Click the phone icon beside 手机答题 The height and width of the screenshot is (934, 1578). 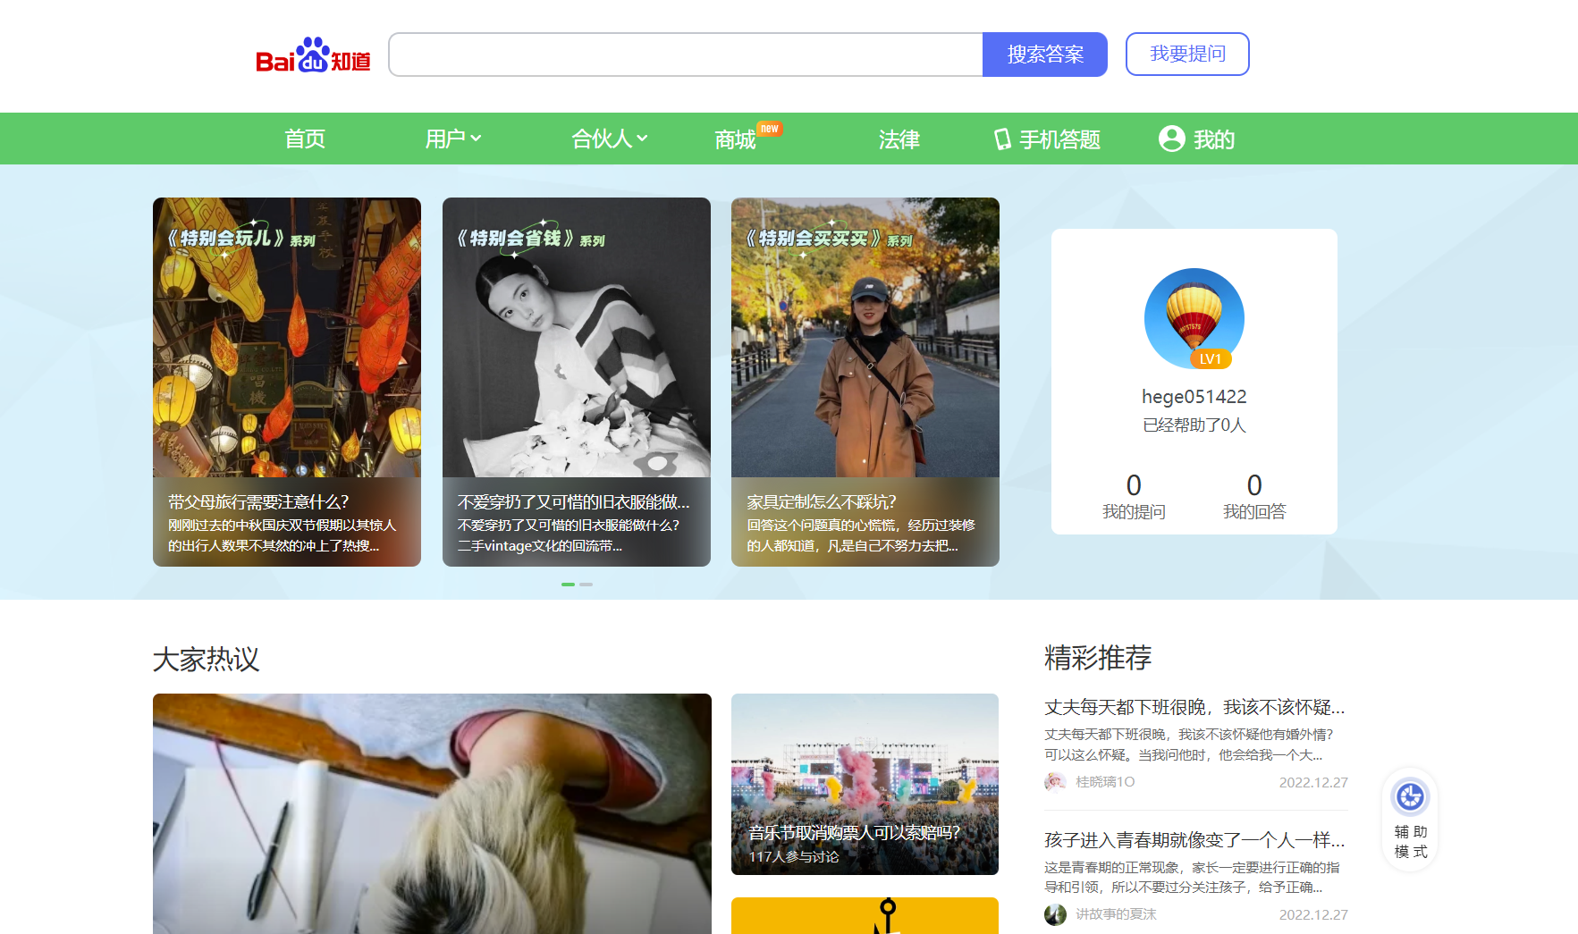1002,139
